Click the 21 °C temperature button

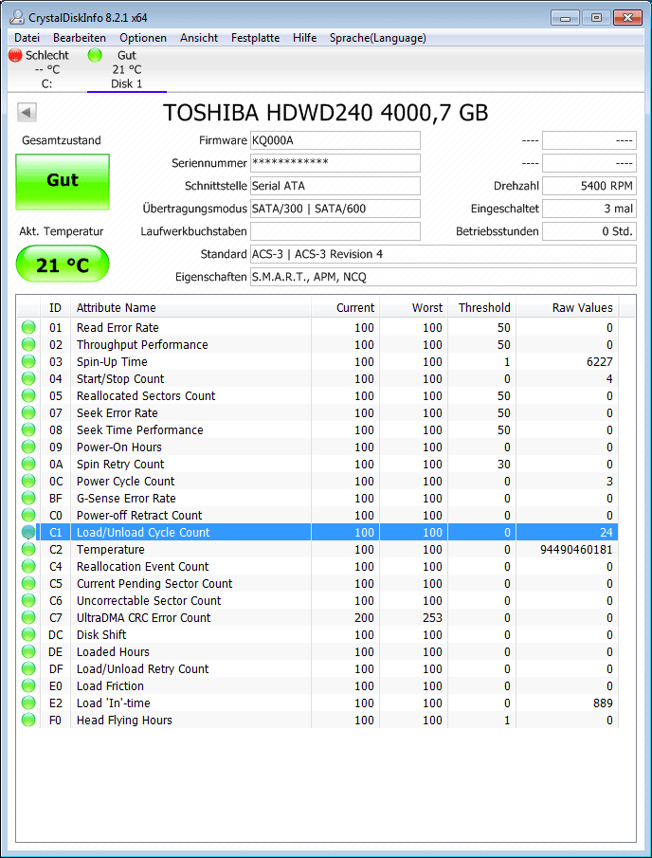pyautogui.click(x=63, y=264)
